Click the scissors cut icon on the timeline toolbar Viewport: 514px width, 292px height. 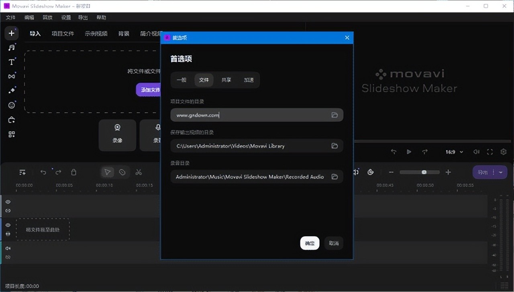[139, 172]
